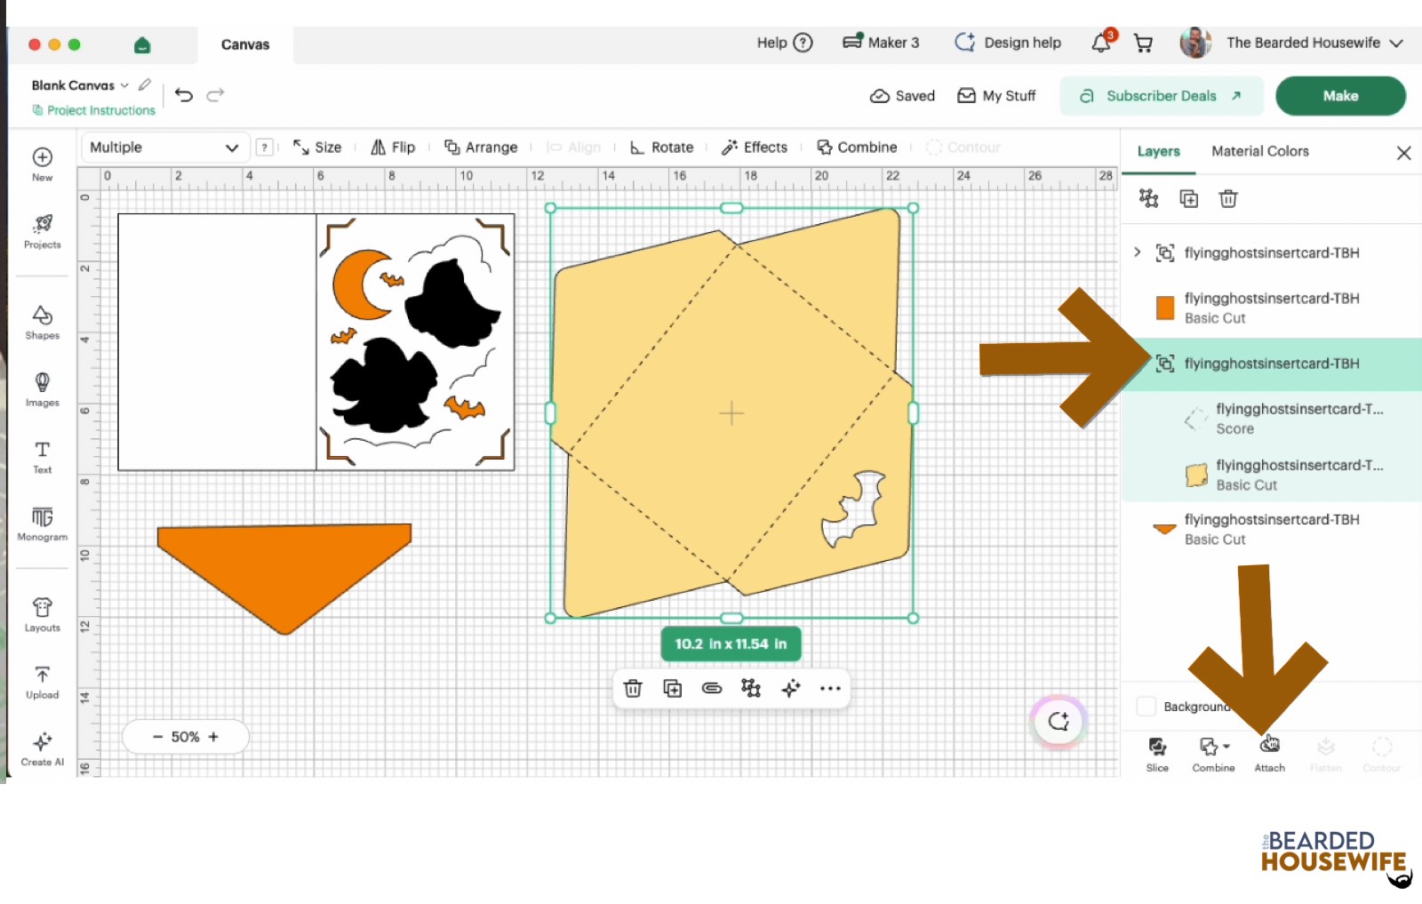Click the orange swatch of Basic Cut layer
Viewport: 1422px width, 904px height.
[1165, 308]
